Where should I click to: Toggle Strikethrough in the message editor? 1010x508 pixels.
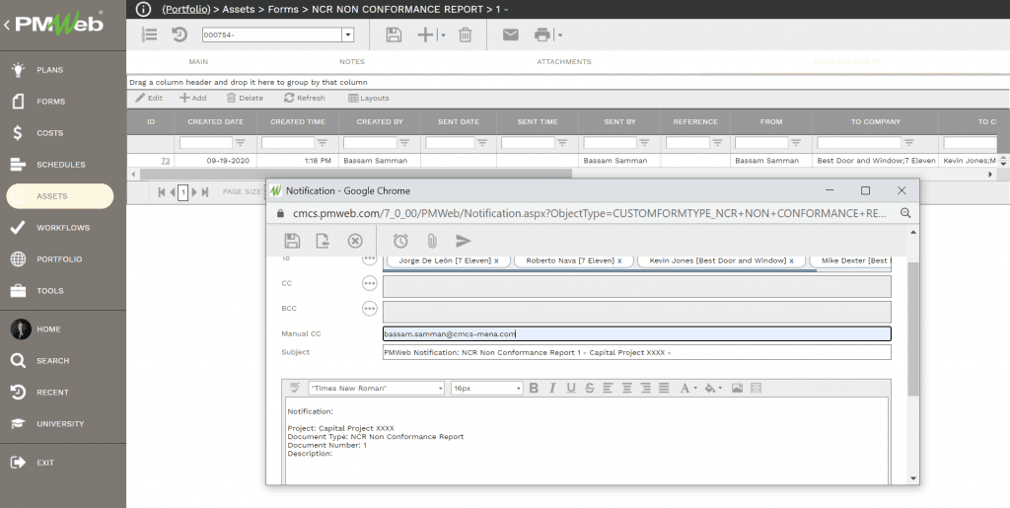590,388
